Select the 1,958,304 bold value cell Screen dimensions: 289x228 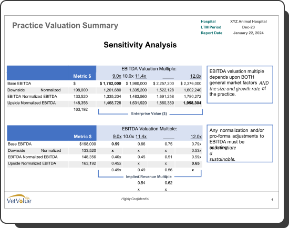point(192,103)
